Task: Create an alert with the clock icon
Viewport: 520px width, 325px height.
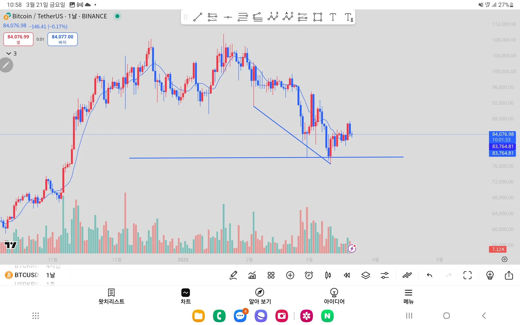Action: [309, 275]
